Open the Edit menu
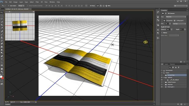Screen dimensions: 189x106 coord(10,2)
